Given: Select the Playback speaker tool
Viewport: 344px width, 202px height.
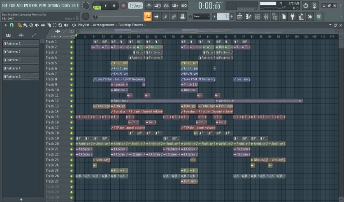Looking at the screenshot, I should pyautogui.click(x=66, y=25).
